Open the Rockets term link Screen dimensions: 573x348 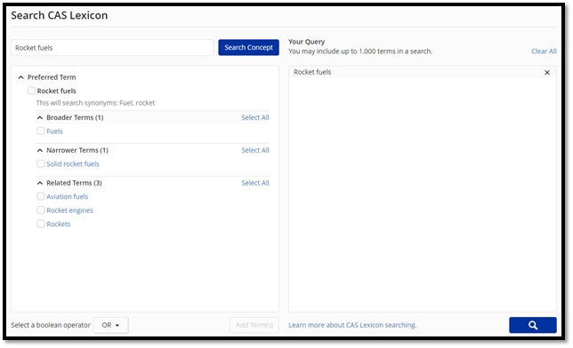[59, 225]
